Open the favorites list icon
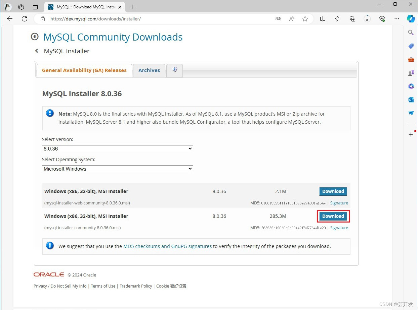 [x=338, y=19]
